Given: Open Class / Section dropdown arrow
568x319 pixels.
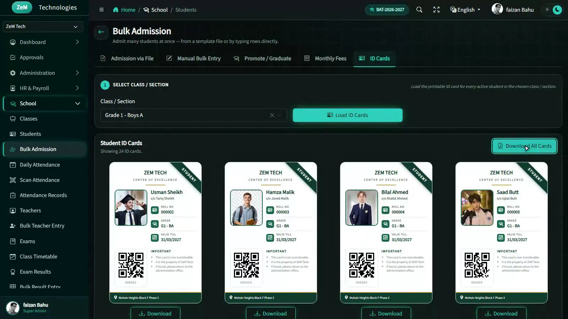Looking at the screenshot, I should point(280,115).
